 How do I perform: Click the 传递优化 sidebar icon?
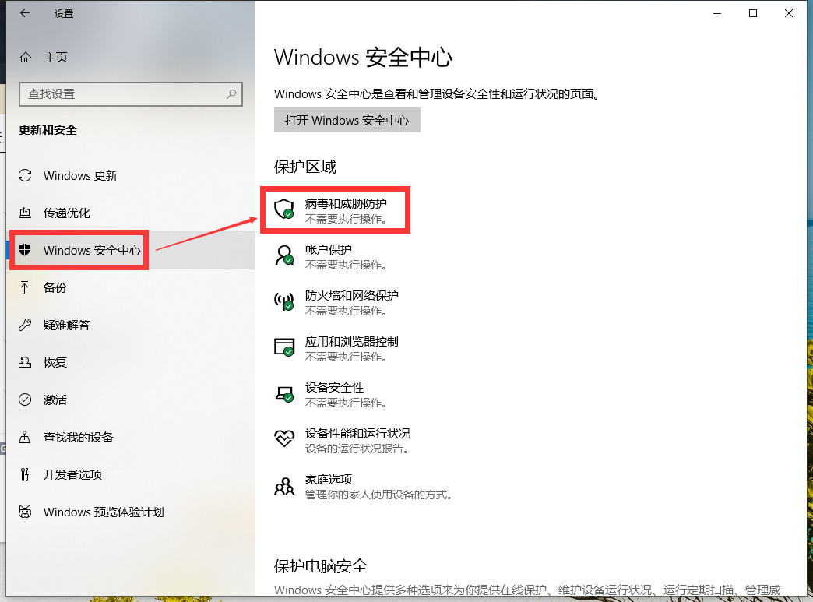(25, 213)
